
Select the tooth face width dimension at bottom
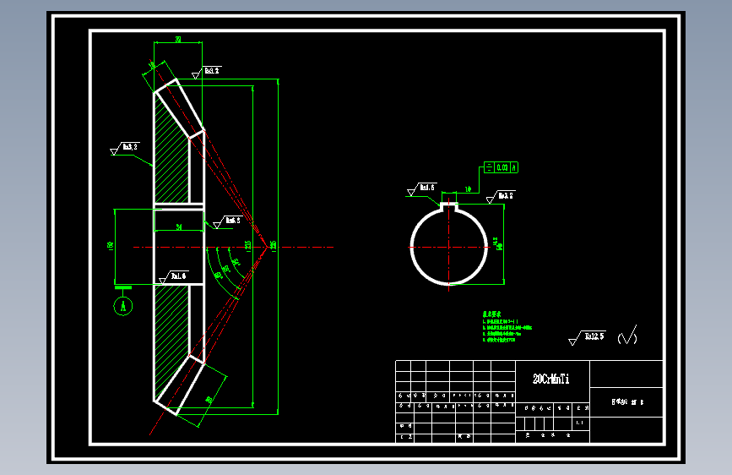tap(209, 399)
